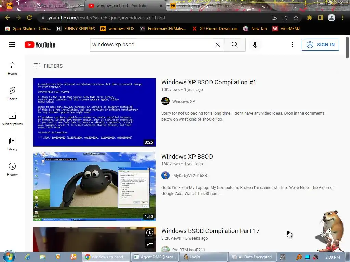Open the XP Horror Download bookmark
Screen dimensions: 350x262
[x=215, y=29]
